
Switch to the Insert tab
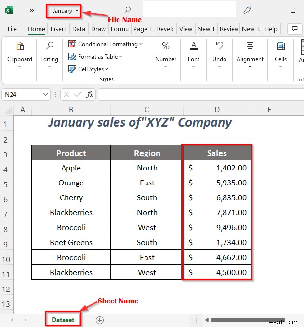coord(58,29)
